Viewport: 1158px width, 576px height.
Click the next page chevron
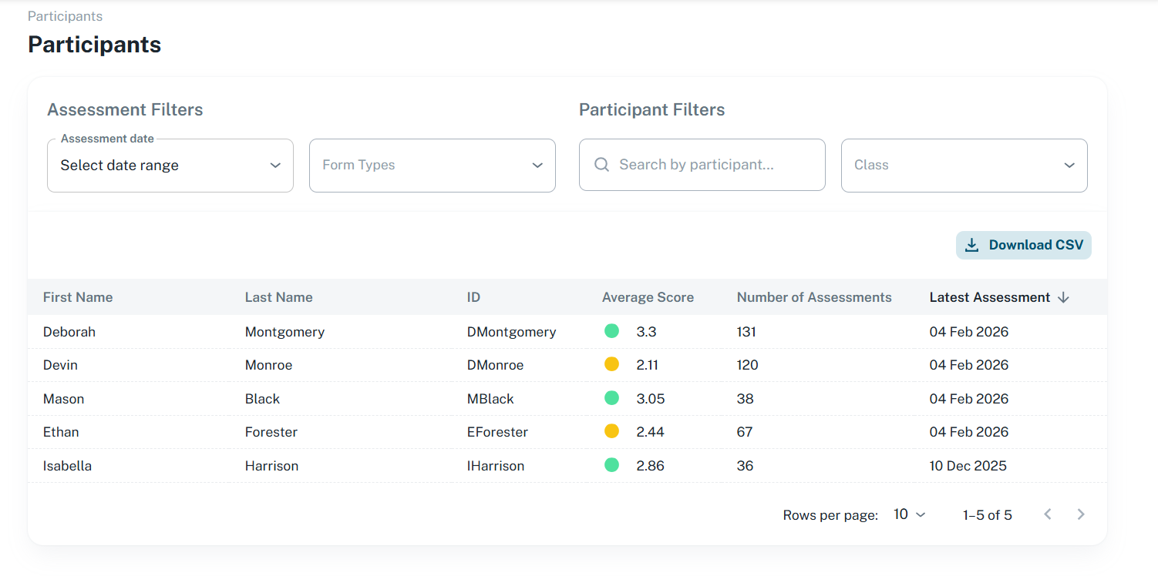click(1080, 514)
